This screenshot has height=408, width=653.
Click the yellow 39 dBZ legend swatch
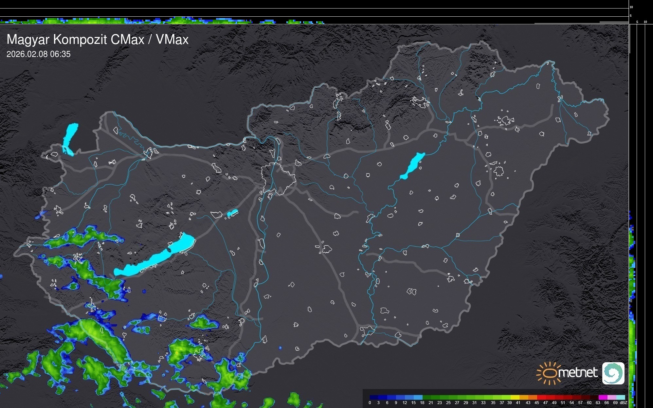tap(515, 398)
